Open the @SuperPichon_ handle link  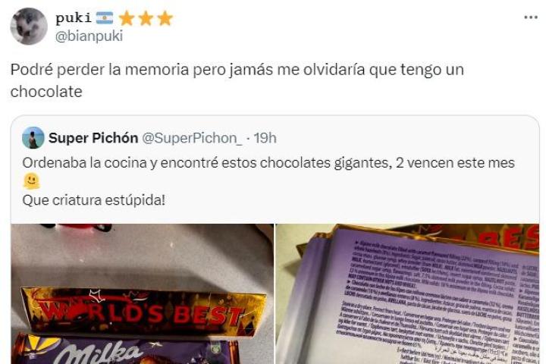click(192, 138)
